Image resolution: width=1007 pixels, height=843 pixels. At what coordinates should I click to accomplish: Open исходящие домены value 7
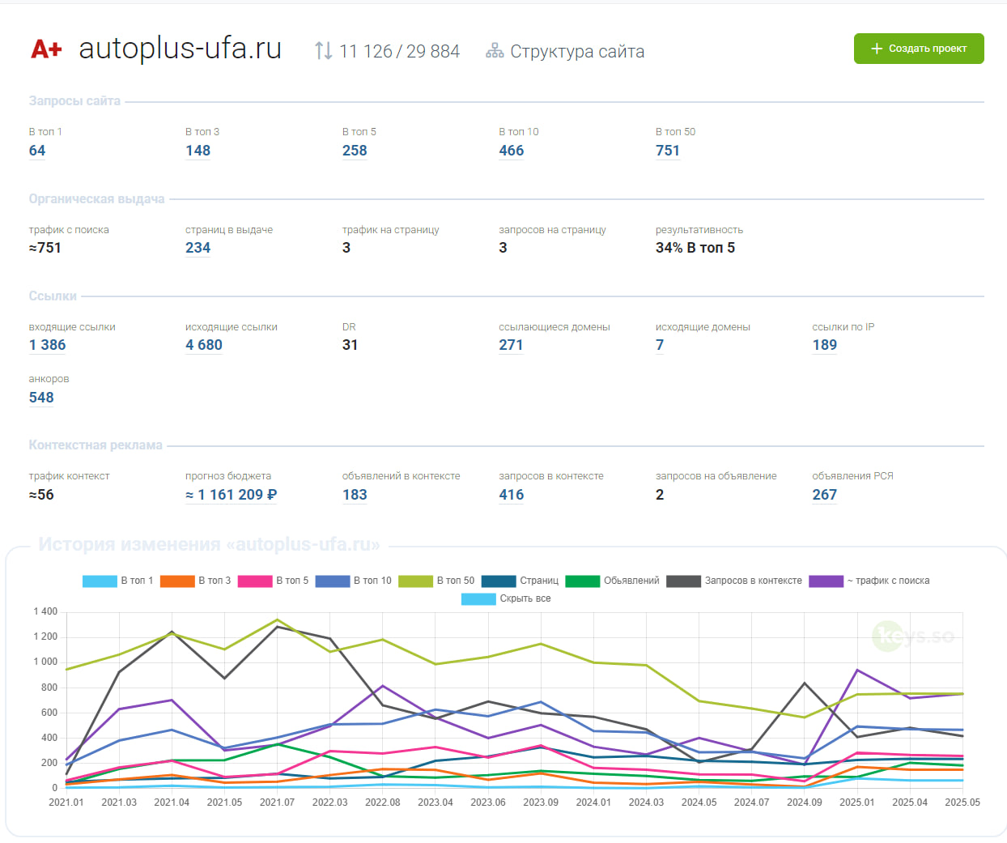(x=660, y=345)
